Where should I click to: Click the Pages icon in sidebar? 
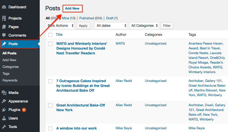4,27
